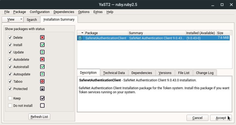
Task: Switch to the Dependencies details tab
Action: click(x=142, y=73)
